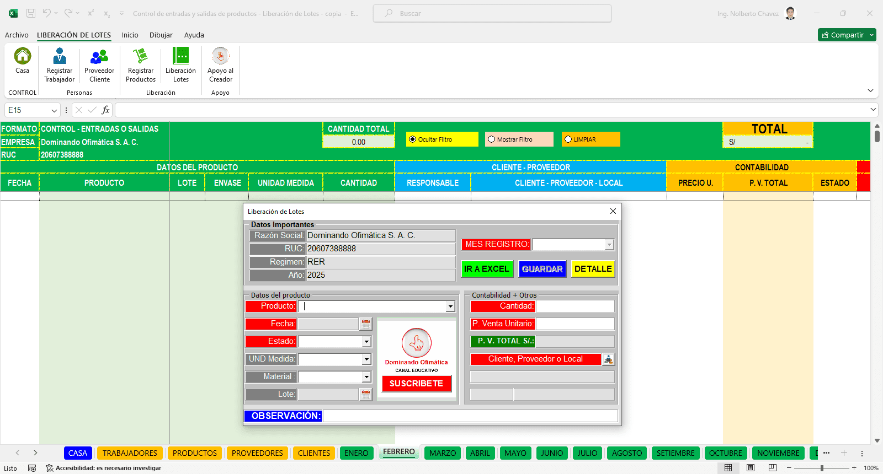Switch to the MARZO sheet tab
This screenshot has width=883, height=474.
443,453
